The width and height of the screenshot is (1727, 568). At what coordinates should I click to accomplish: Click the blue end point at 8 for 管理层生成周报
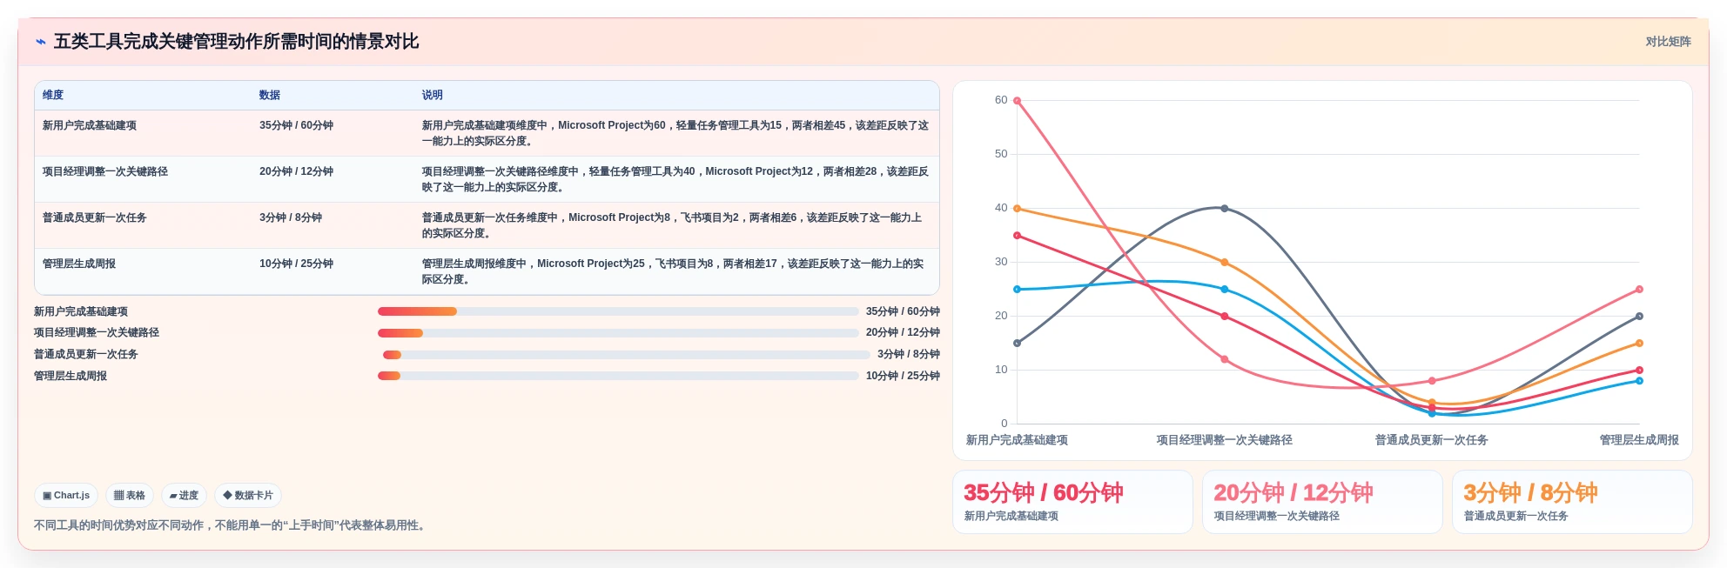[1639, 381]
